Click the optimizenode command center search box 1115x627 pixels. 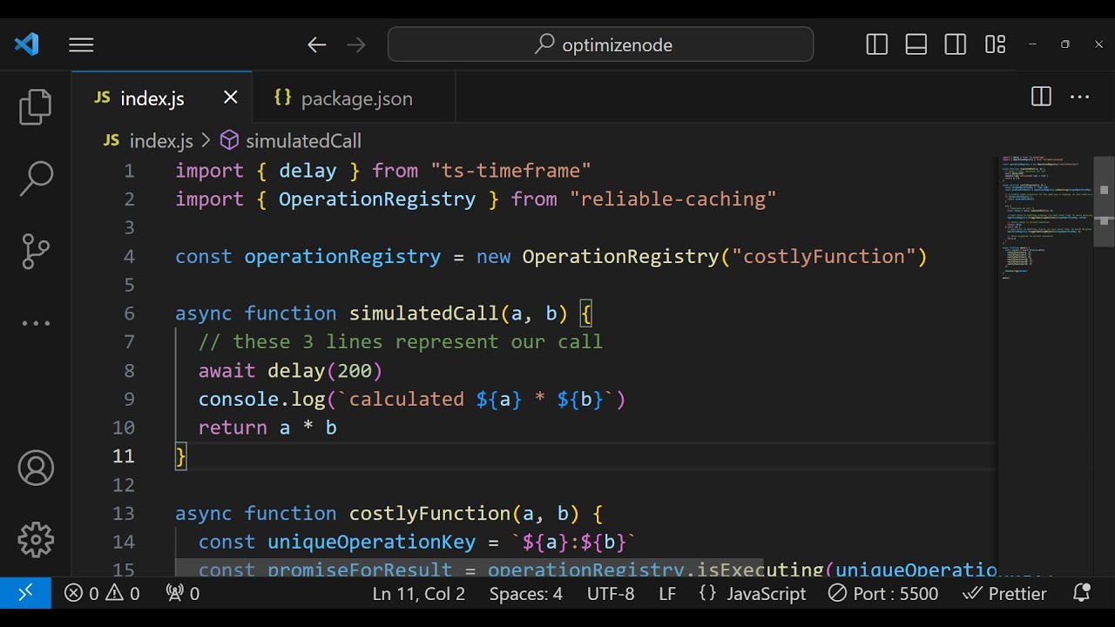pyautogui.click(x=601, y=44)
